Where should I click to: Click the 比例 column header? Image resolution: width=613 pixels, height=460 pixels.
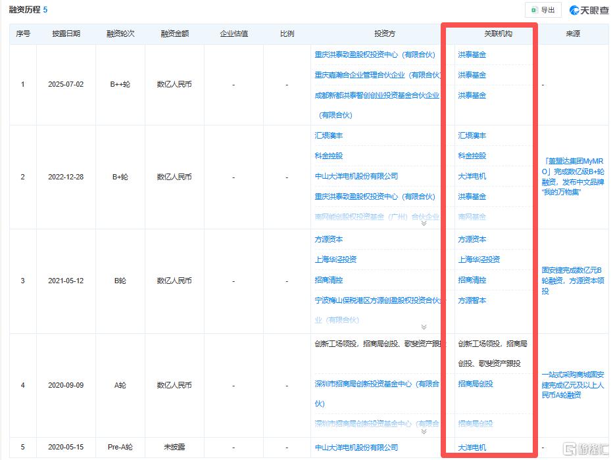click(x=287, y=34)
